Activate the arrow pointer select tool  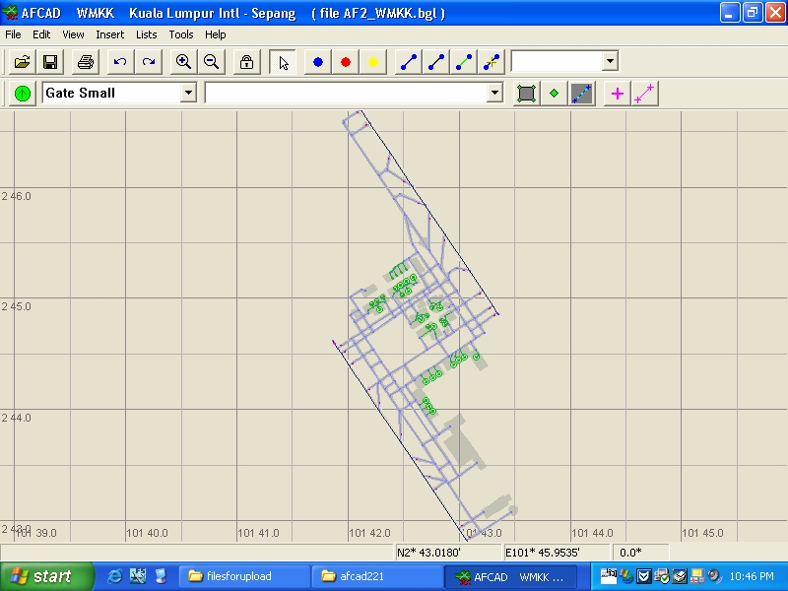point(283,62)
